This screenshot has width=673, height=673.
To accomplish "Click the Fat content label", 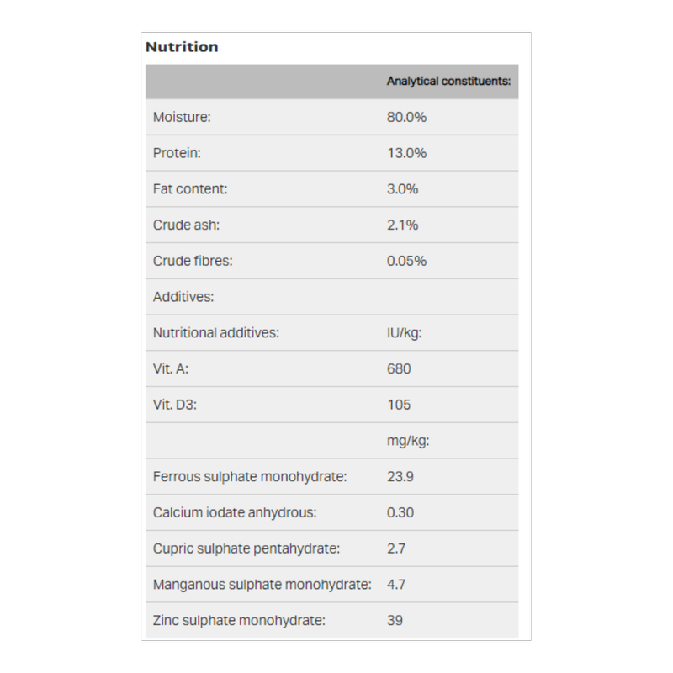I will click(190, 189).
